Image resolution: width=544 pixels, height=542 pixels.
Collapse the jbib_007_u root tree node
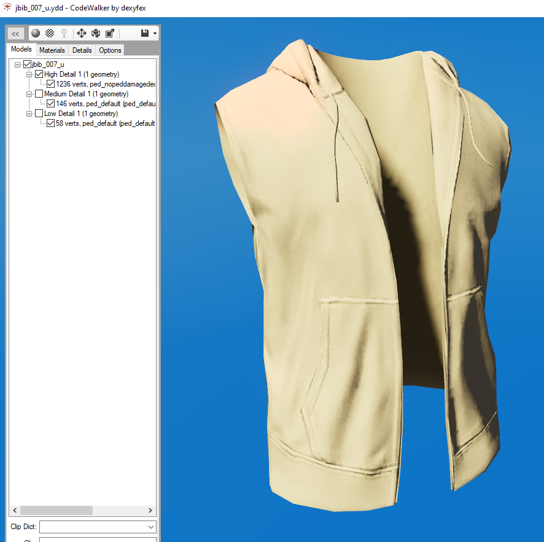(x=18, y=64)
